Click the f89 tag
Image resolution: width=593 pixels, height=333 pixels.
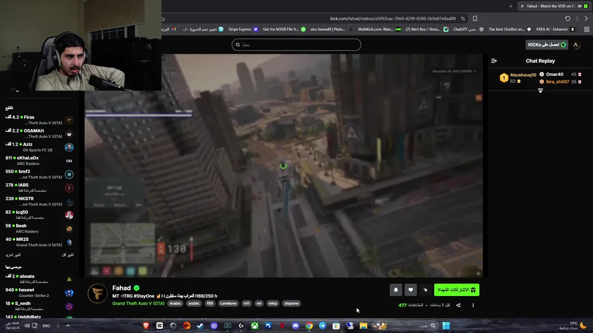(210, 303)
